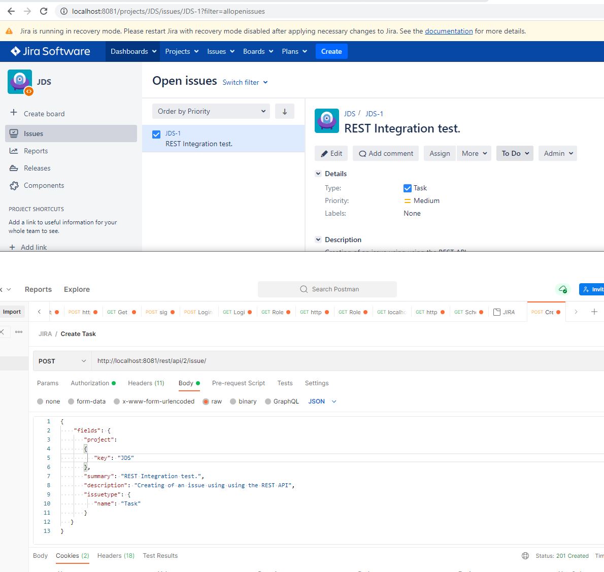This screenshot has height=572, width=604.
Task: Click the Postman Import button
Action: click(x=12, y=312)
